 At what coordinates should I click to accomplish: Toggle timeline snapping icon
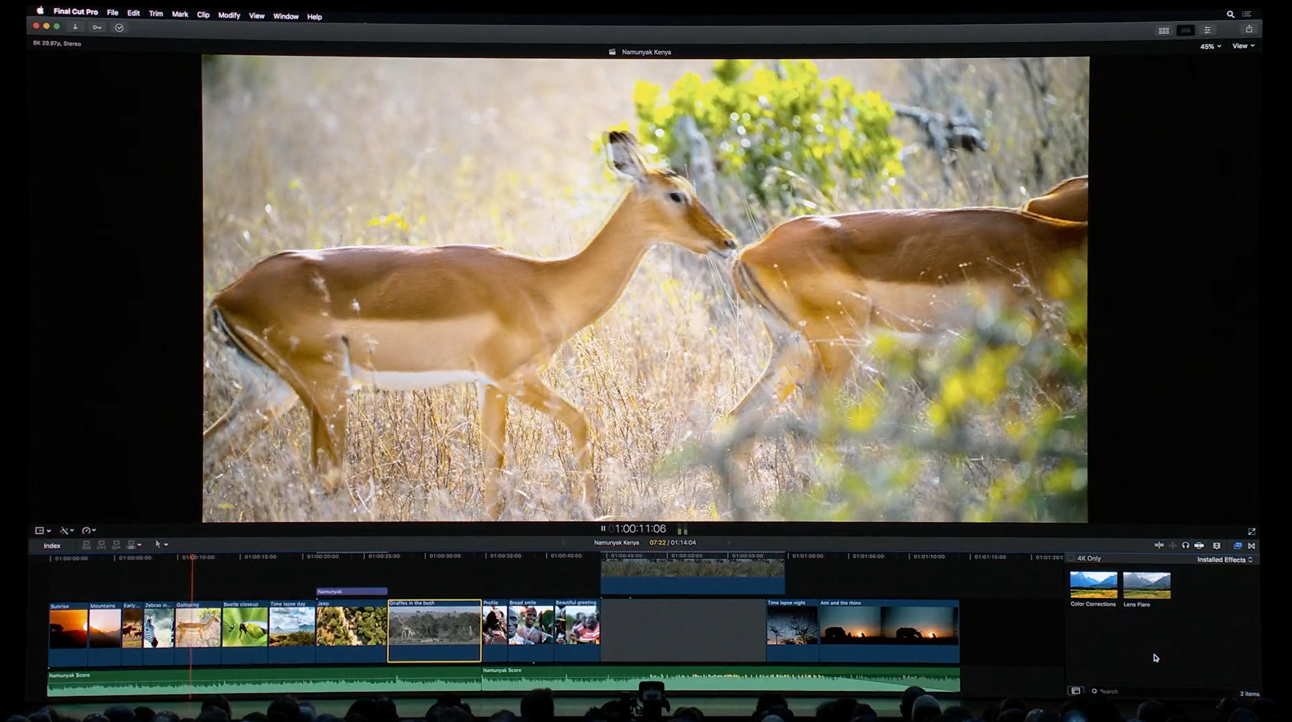[x=1199, y=546]
